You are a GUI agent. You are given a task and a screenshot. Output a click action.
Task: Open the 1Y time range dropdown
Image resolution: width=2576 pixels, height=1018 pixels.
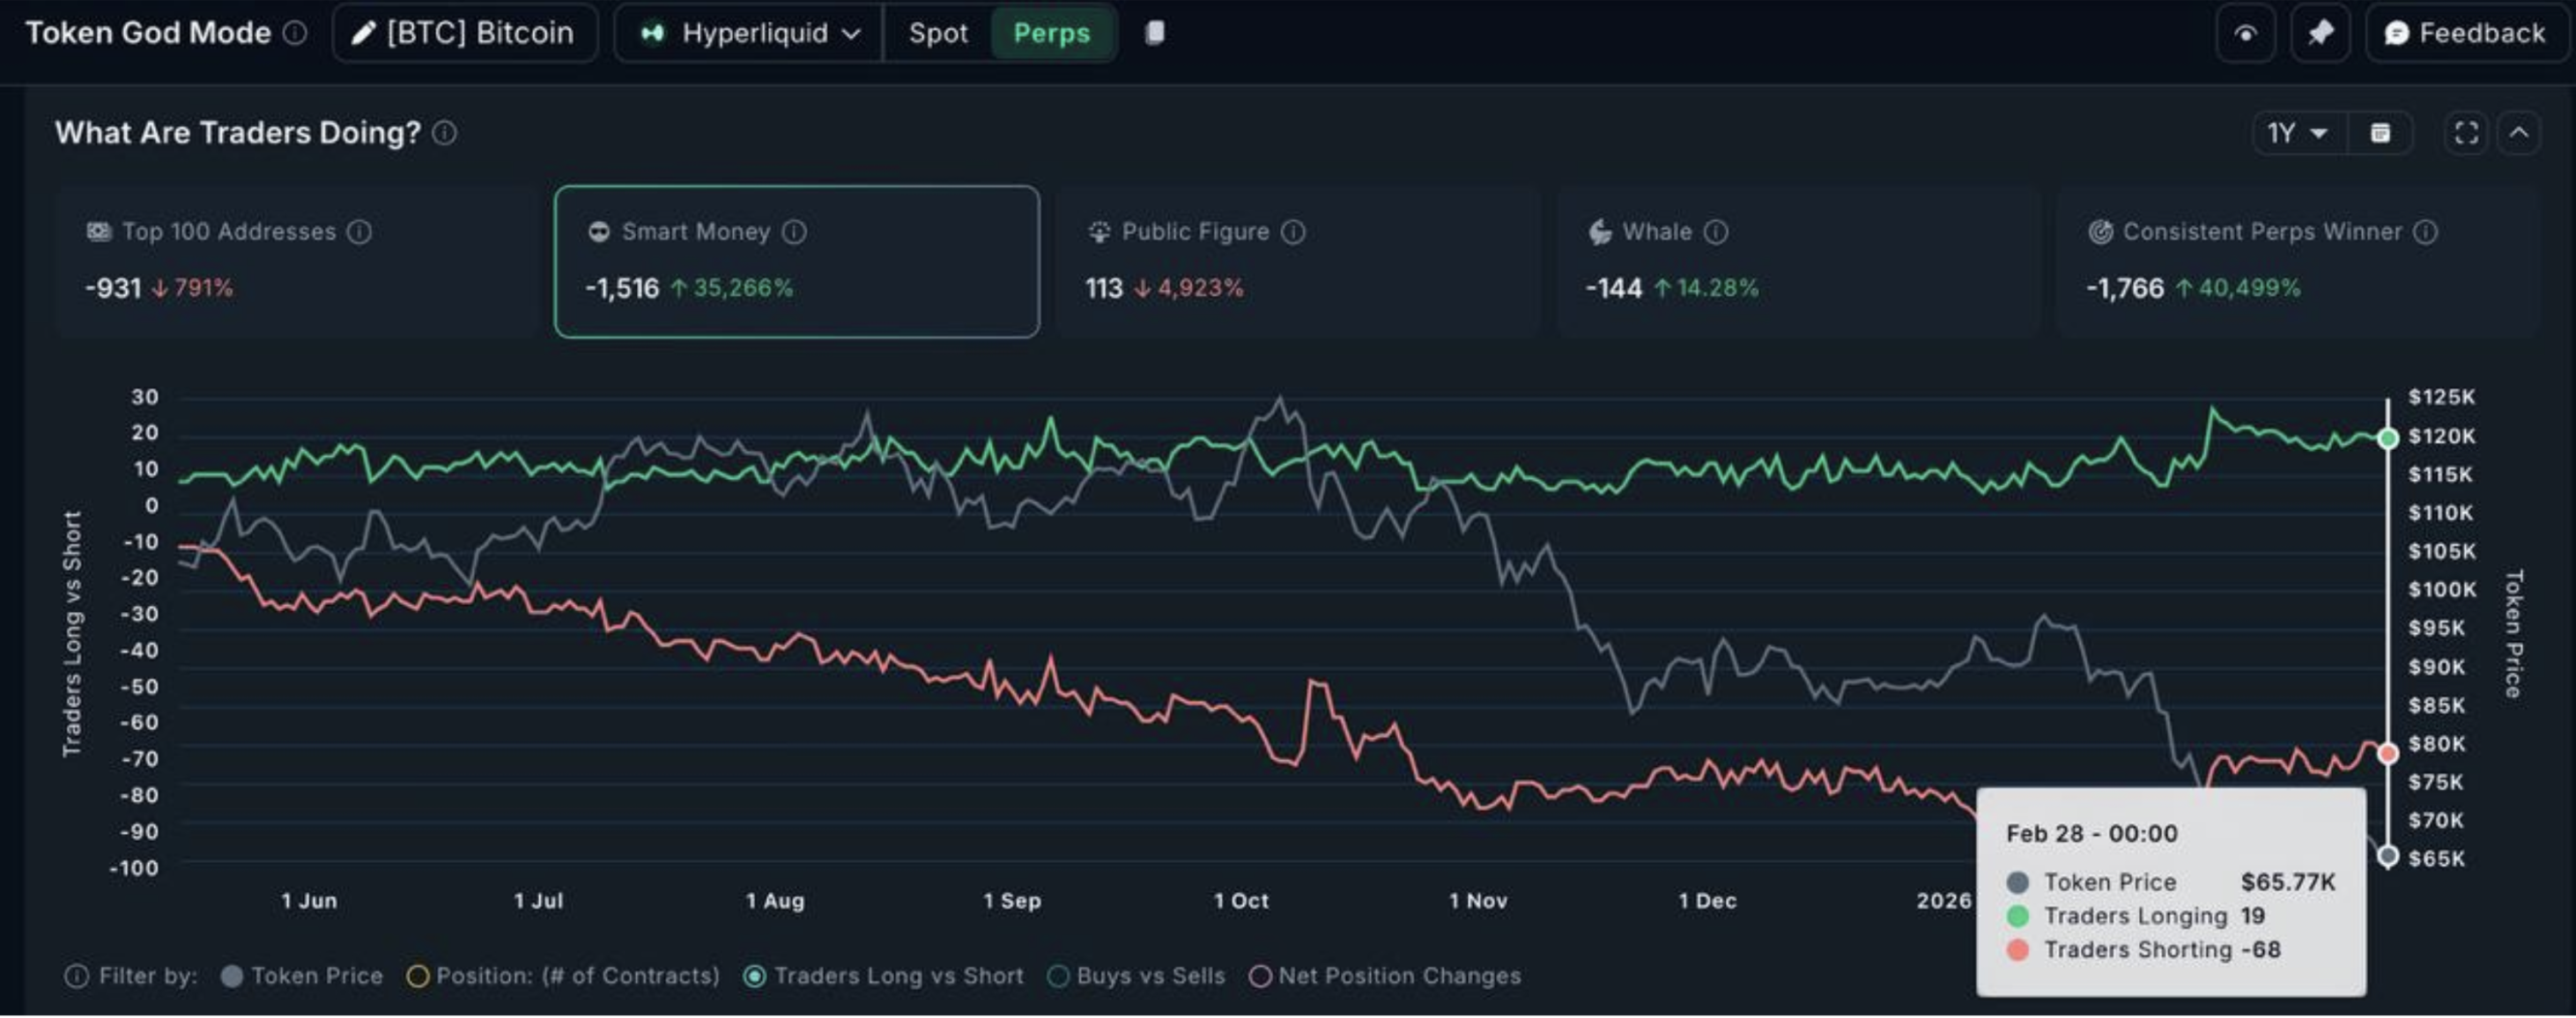pyautogui.click(x=2297, y=133)
